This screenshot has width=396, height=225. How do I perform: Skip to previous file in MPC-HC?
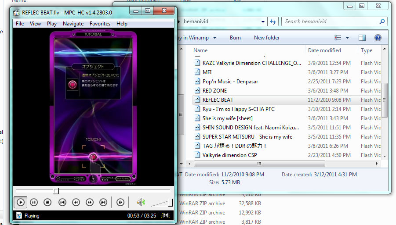click(62, 202)
